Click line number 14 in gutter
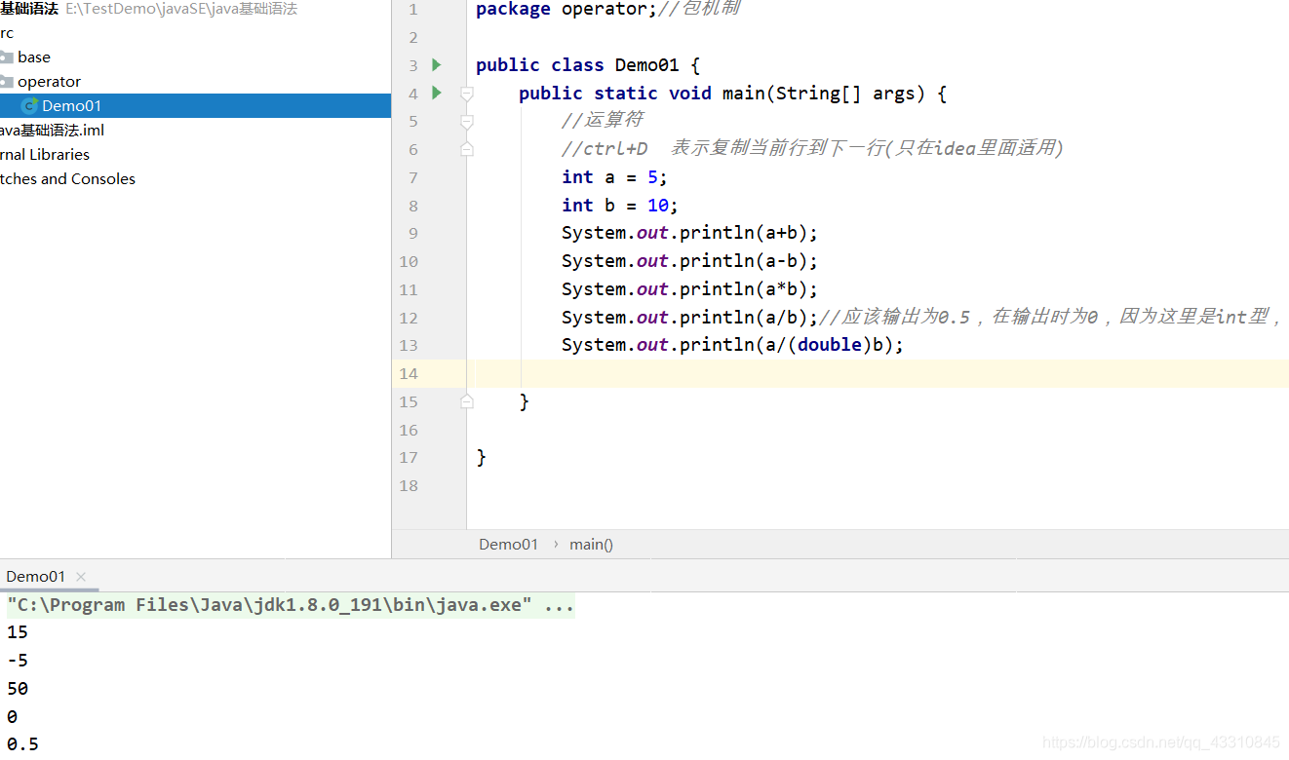The height and width of the screenshot is (760, 1289). [409, 373]
